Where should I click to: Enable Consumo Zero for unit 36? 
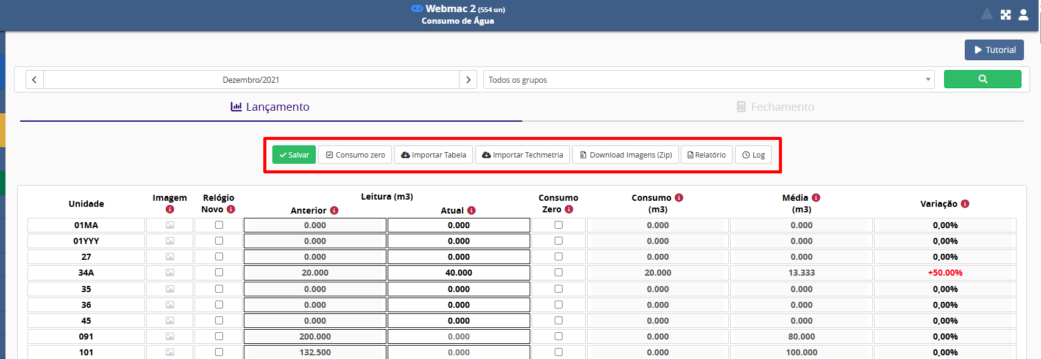click(x=558, y=305)
